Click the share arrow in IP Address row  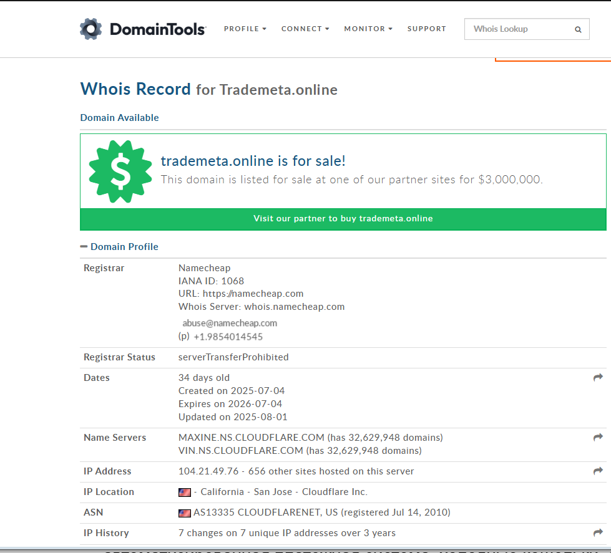pos(598,471)
